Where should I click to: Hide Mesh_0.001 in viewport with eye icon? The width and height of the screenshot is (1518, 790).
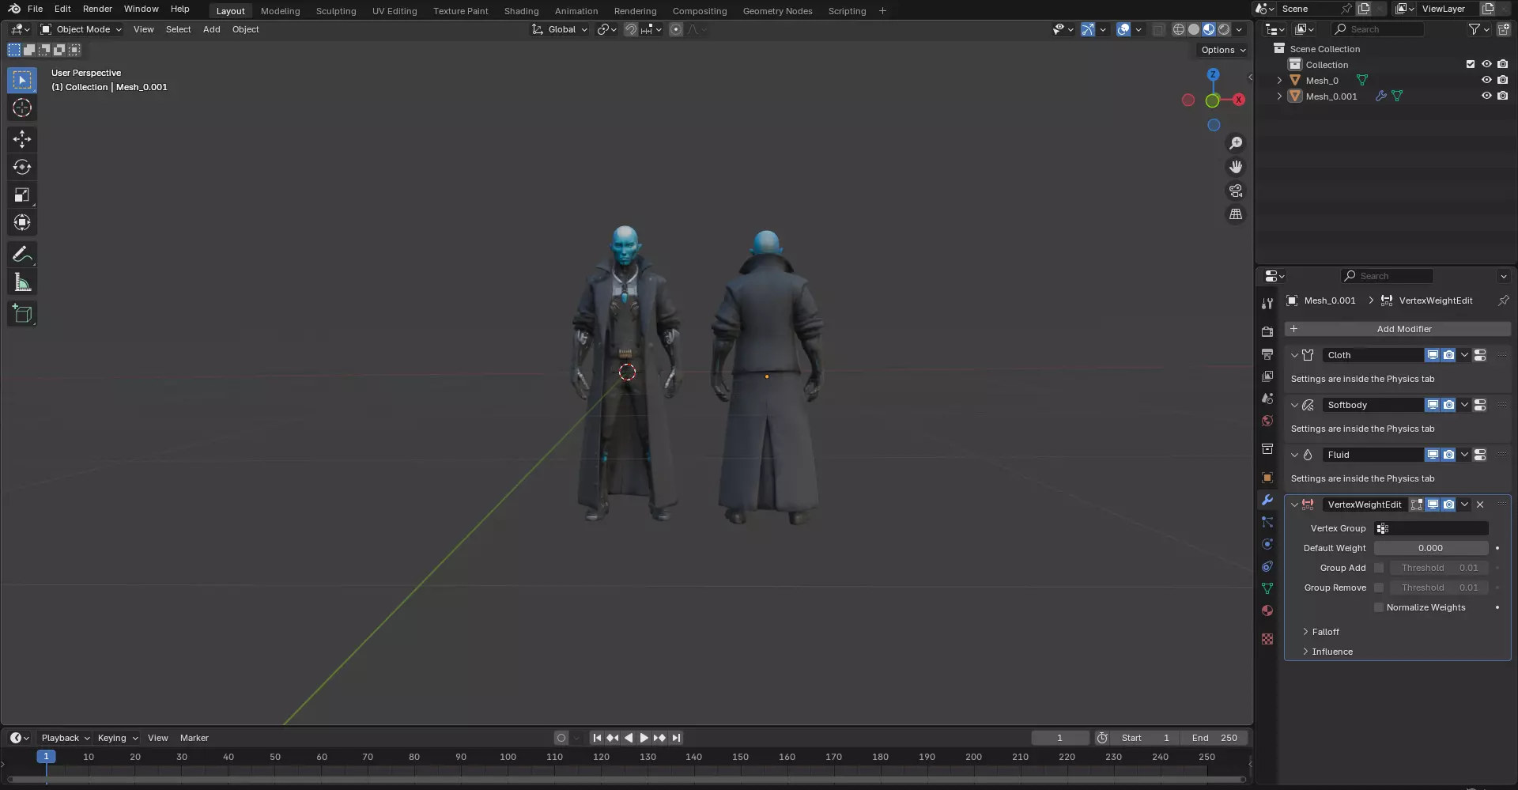1486,96
